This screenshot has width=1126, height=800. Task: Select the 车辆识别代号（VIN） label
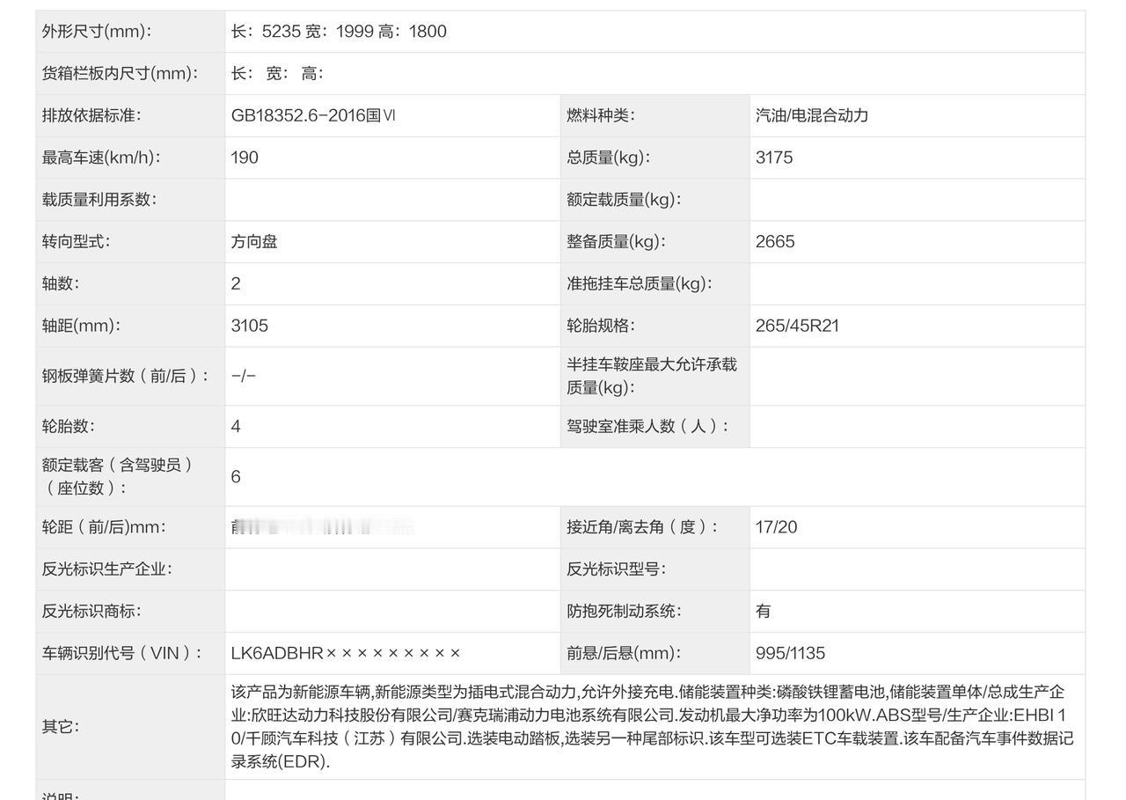(x=123, y=653)
